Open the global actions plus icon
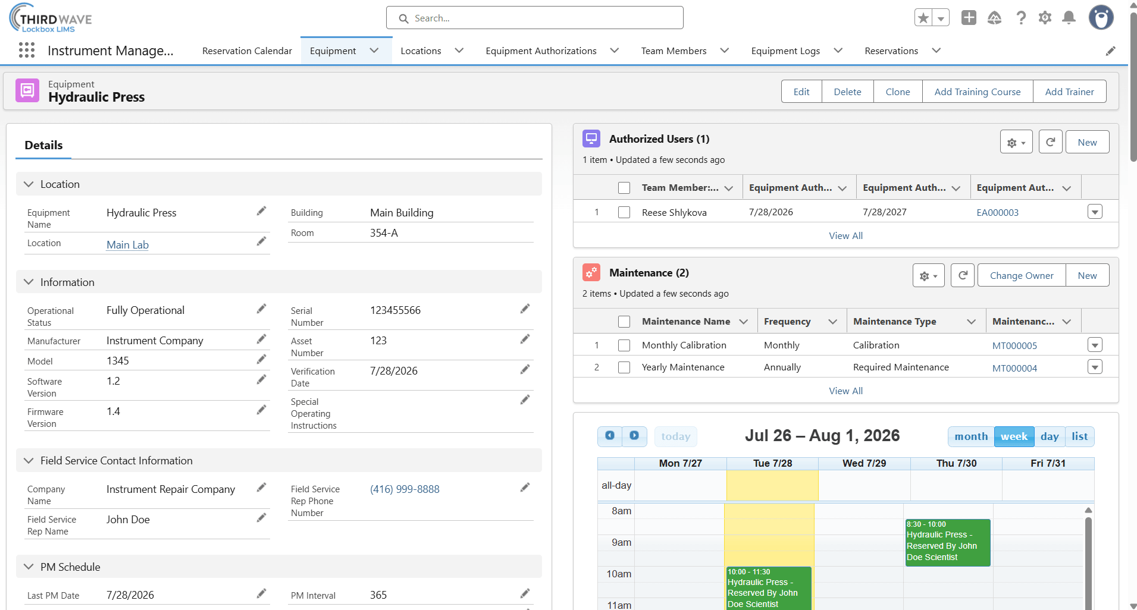1137x610 pixels. pos(969,18)
